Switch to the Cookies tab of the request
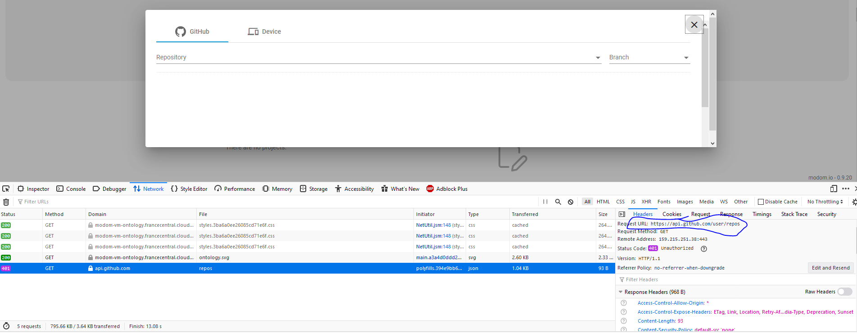Image resolution: width=857 pixels, height=333 pixels. point(671,214)
